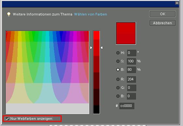The image size is (183, 126).
Task: Uncheck Nur Webfarben anzeigen
Action: [7, 119]
